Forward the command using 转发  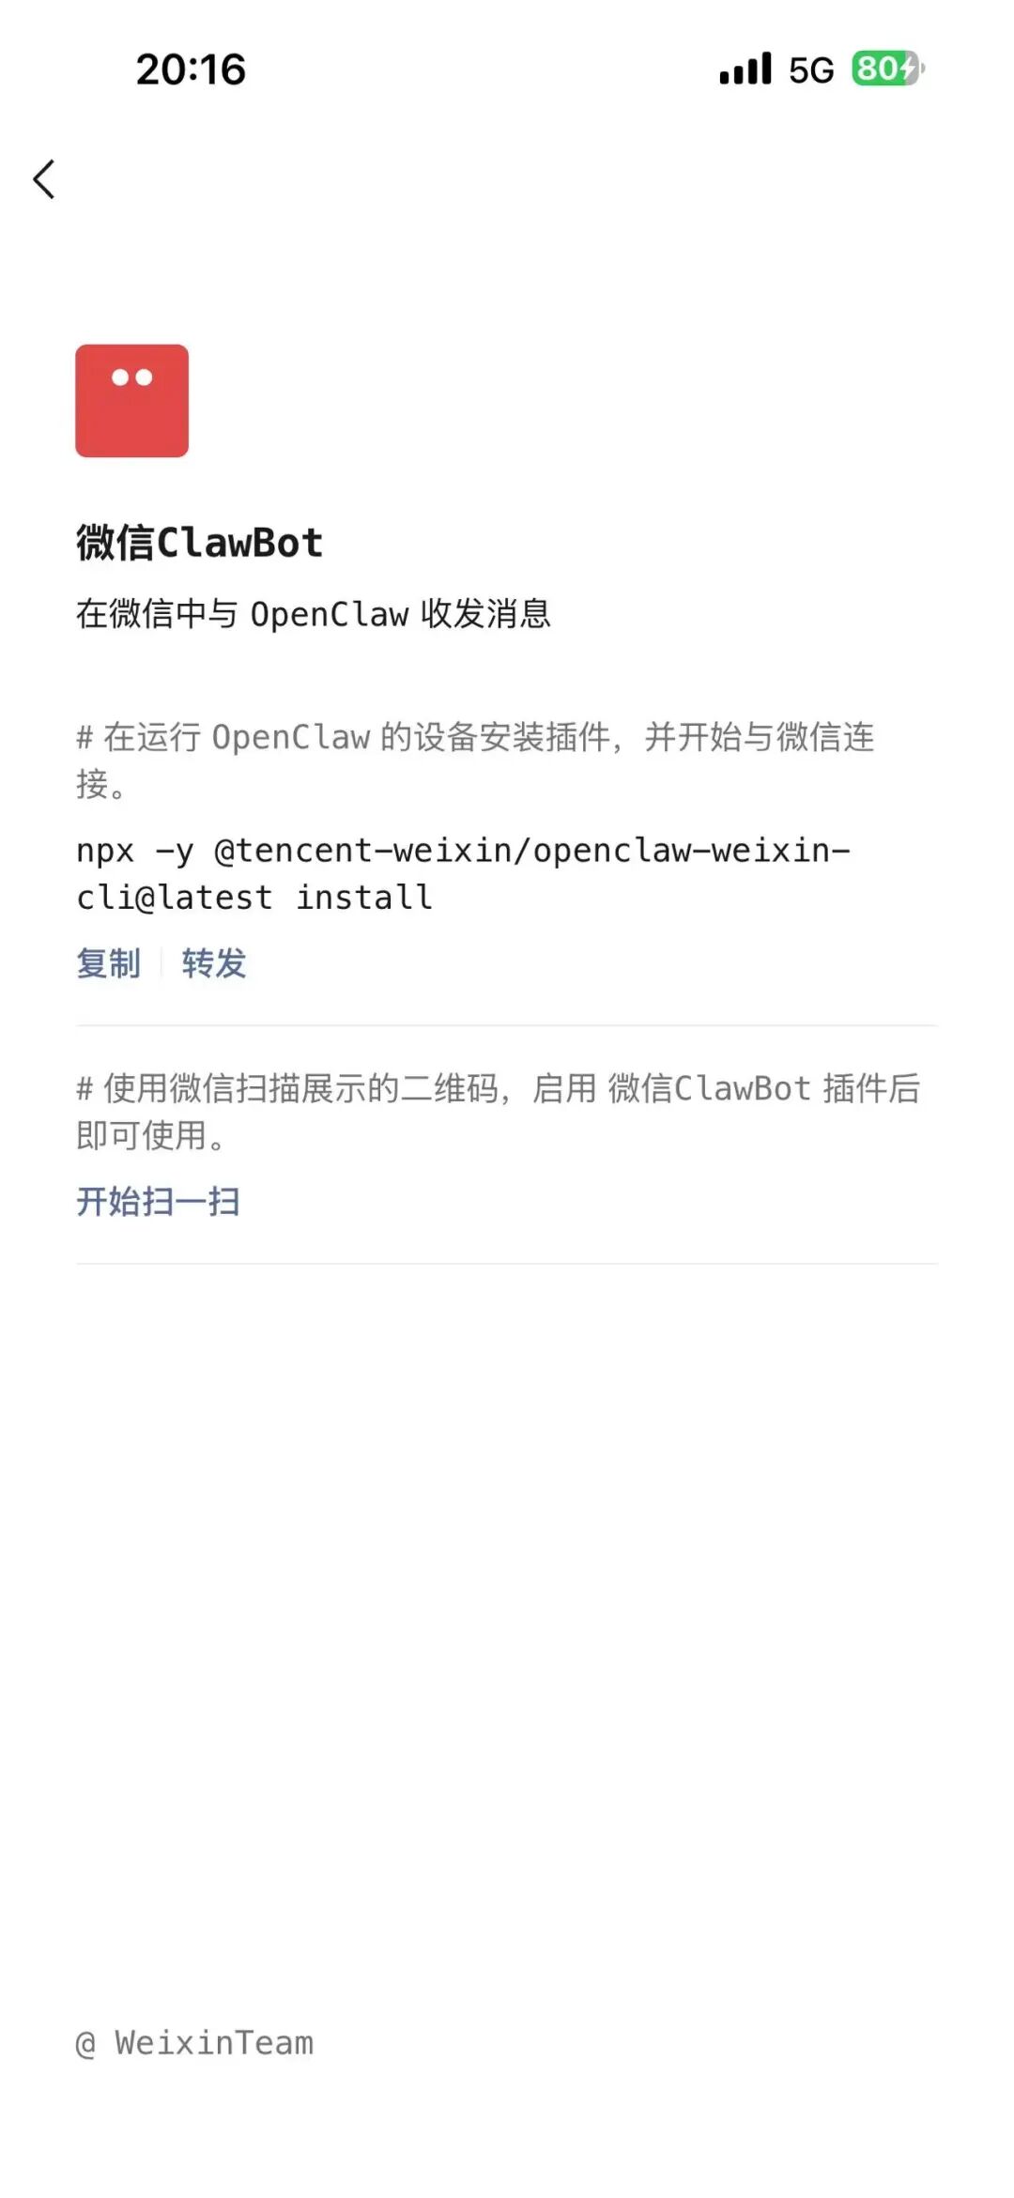coord(214,963)
